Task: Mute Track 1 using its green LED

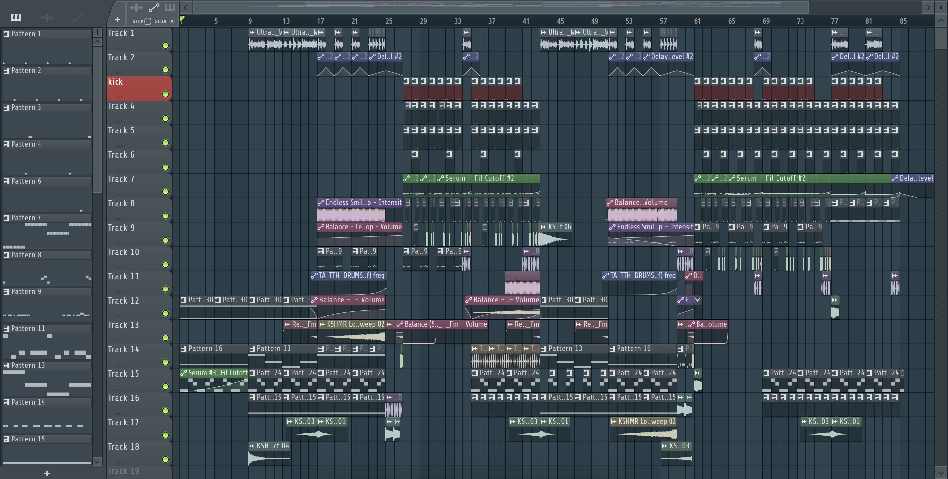Action: [165, 46]
